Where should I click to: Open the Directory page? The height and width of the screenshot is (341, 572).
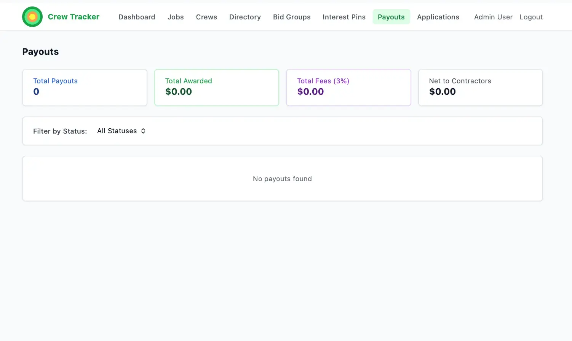245,17
